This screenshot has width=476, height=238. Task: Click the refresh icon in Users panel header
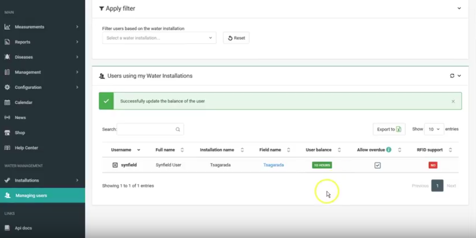[452, 76]
